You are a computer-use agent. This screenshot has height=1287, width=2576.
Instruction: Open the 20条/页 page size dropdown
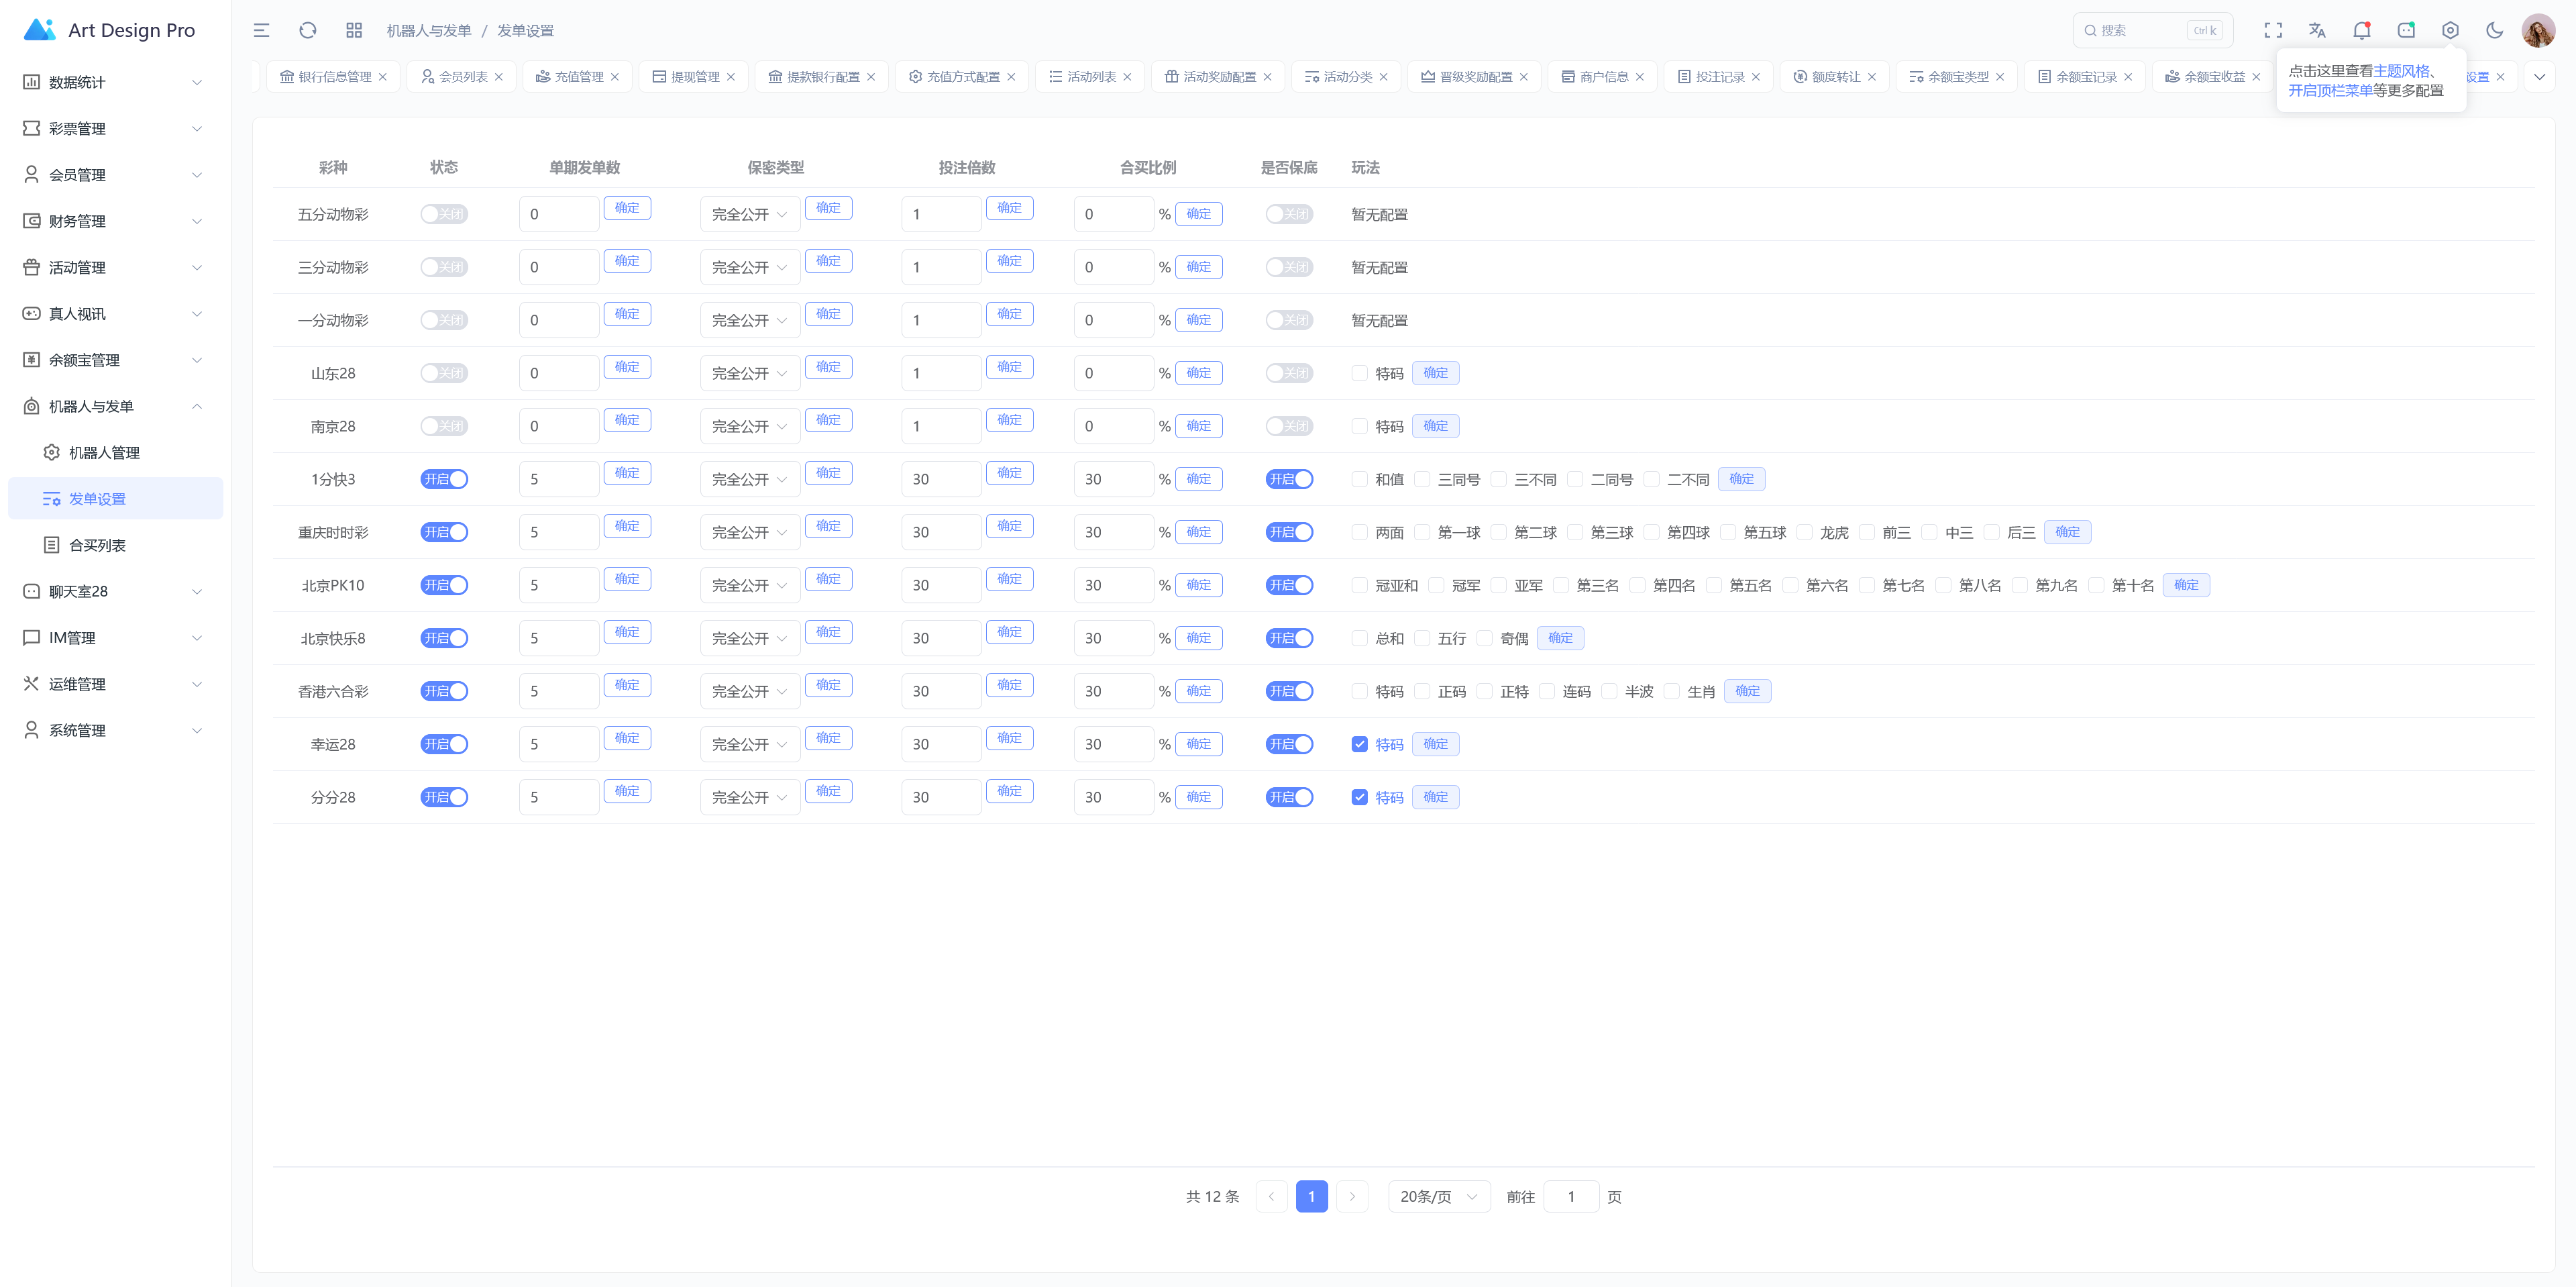pos(1438,1197)
